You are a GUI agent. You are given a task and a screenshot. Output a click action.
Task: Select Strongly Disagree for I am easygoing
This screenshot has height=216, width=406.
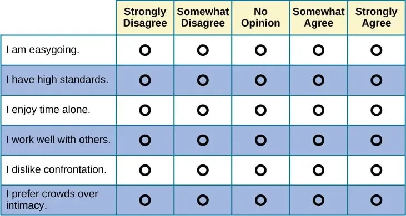145,50
